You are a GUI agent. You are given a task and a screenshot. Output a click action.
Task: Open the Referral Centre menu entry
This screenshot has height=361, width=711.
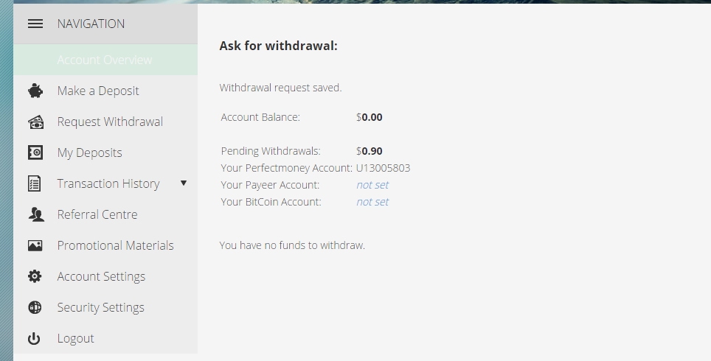[97, 214]
